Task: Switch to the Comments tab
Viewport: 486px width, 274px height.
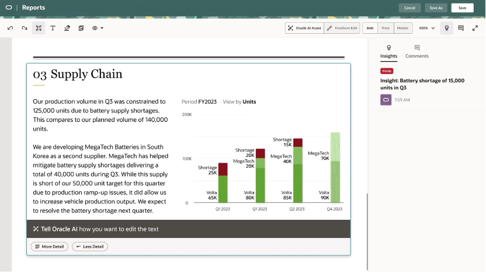Action: 417,52
